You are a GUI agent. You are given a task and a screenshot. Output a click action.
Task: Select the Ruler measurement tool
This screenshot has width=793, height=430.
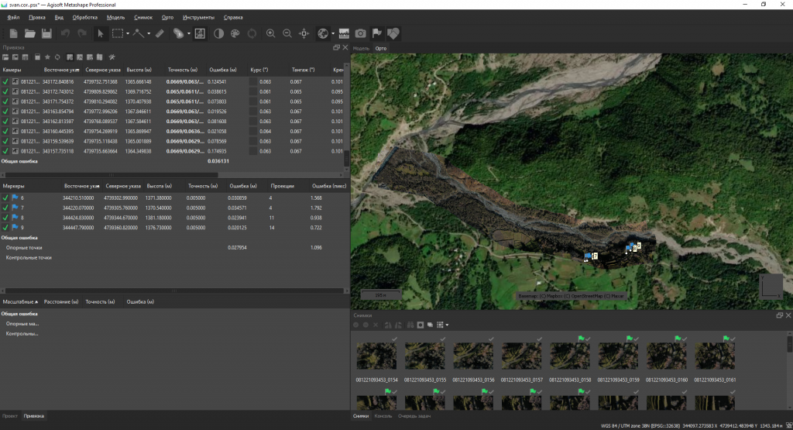coord(160,33)
